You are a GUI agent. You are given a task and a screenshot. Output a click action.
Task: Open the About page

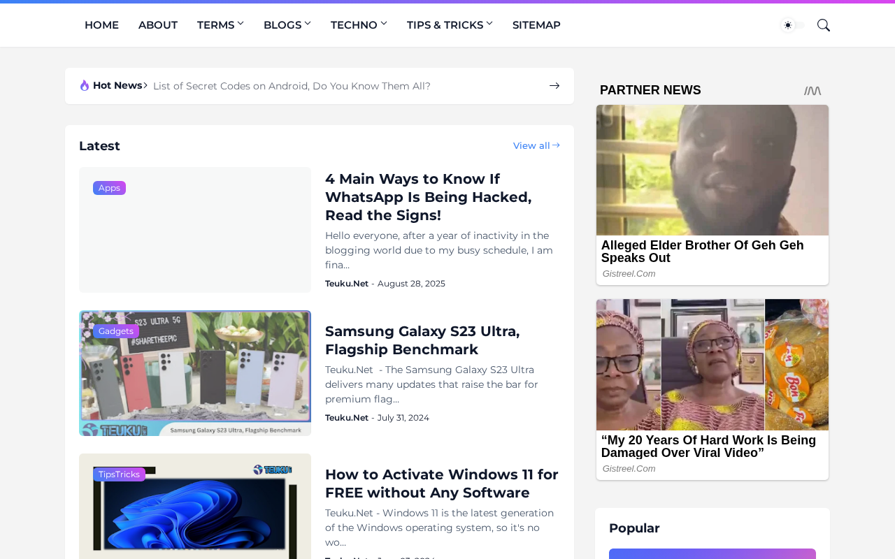coord(158,25)
